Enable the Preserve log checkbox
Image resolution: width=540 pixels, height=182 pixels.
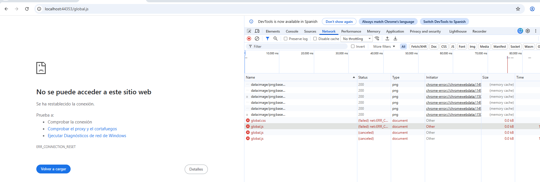tap(286, 39)
